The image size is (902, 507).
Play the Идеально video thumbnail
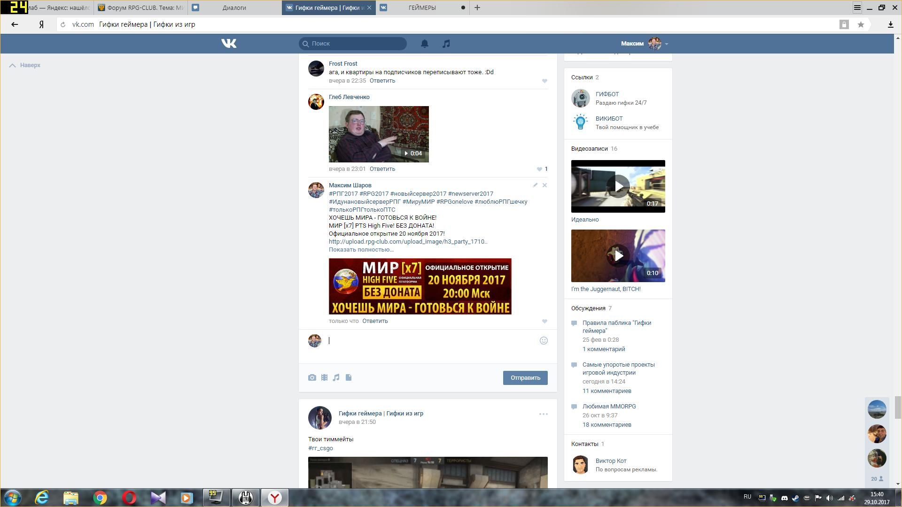pyautogui.click(x=618, y=186)
